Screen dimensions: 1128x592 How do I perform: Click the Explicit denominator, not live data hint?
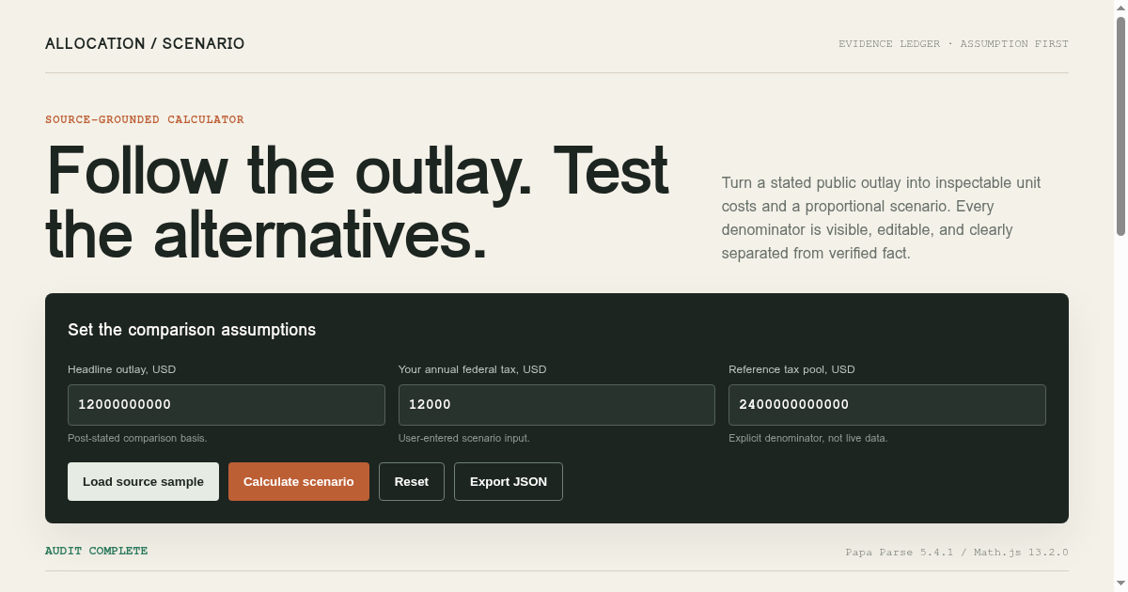[808, 438]
